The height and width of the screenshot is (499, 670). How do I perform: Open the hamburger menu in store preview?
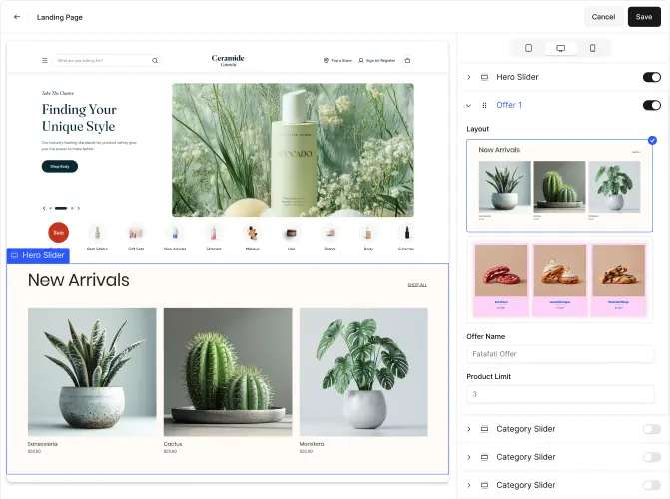point(44,61)
